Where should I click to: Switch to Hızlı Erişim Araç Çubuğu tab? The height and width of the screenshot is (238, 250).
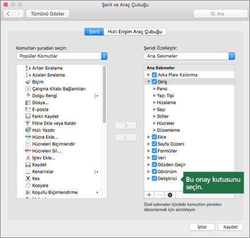click(135, 32)
